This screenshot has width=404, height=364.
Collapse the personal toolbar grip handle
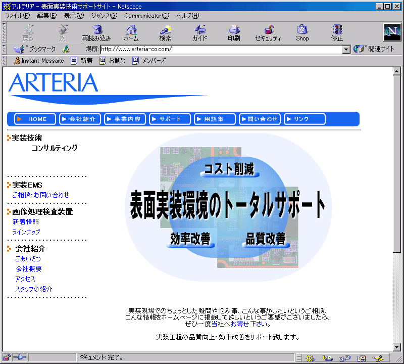click(x=4, y=61)
